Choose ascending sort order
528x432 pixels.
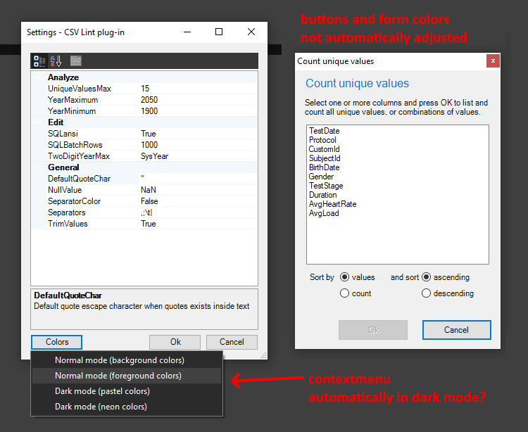click(x=426, y=277)
